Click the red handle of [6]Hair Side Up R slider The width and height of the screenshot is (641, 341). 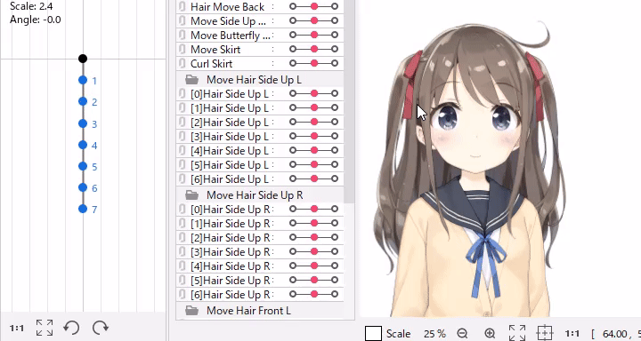[314, 294]
